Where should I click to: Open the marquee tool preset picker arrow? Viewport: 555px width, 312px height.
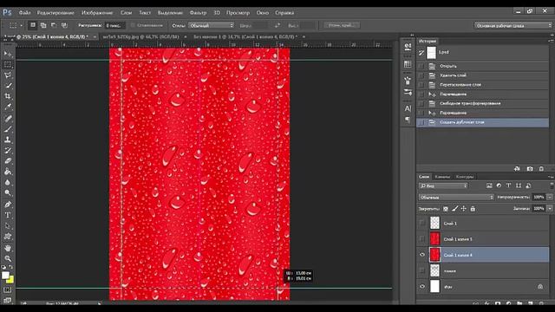(21, 25)
